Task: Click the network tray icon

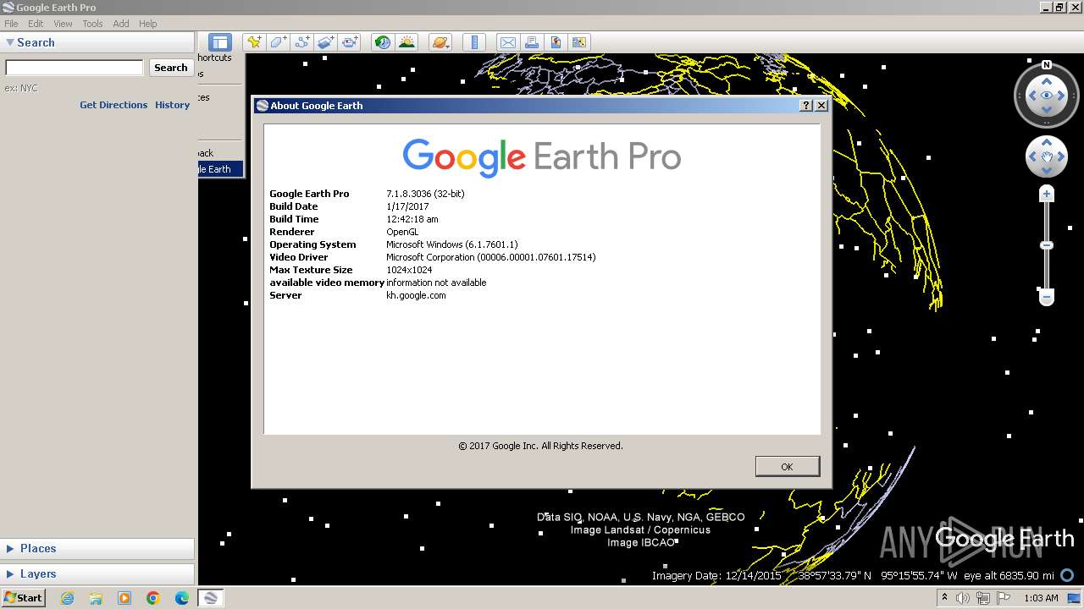Action: click(983, 598)
